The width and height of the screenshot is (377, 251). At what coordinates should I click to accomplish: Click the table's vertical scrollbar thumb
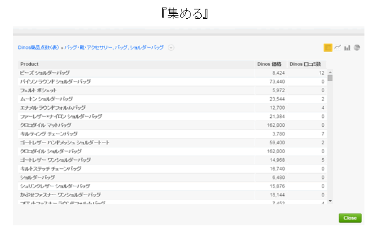330,78
